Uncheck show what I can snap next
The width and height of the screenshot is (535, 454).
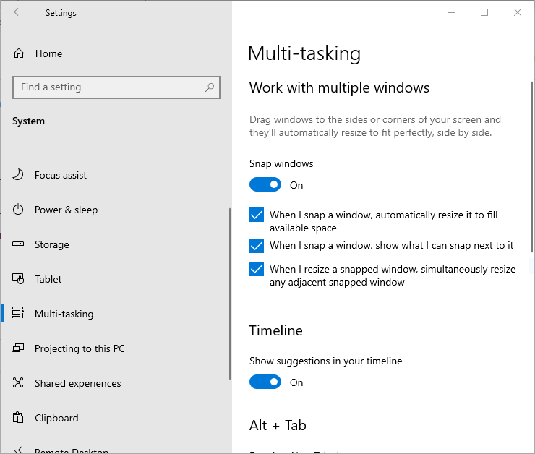coord(257,246)
